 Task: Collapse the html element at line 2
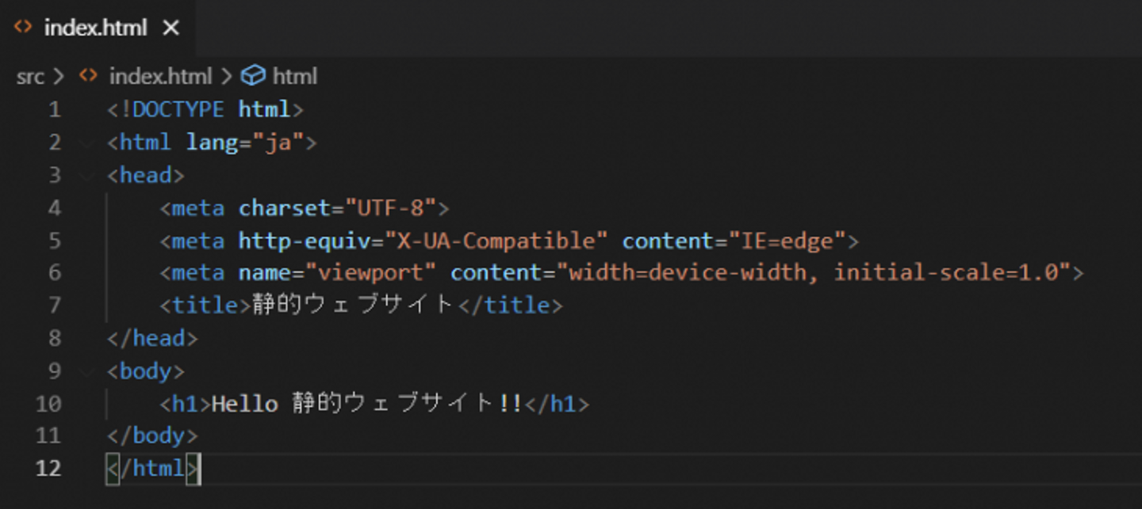(86, 142)
